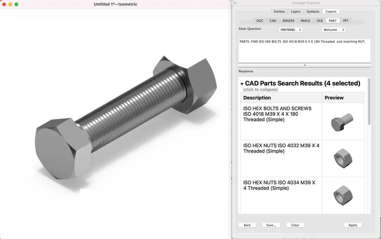381x239 pixels.
Task: Open the PARTSFIND question type dropdown
Action: click(291, 30)
